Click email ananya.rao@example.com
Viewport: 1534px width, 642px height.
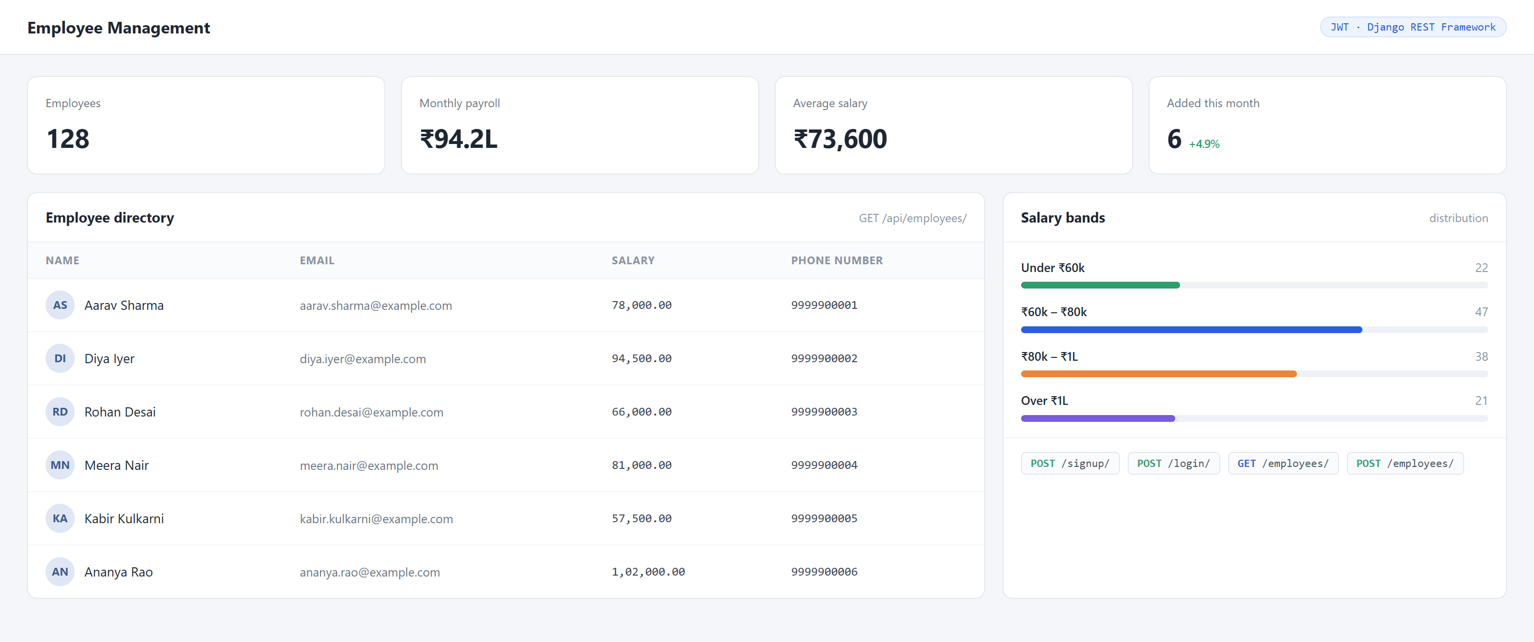point(370,572)
